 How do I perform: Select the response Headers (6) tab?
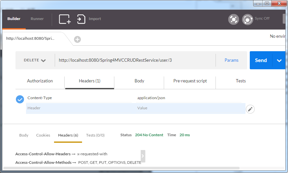[x=68, y=135]
